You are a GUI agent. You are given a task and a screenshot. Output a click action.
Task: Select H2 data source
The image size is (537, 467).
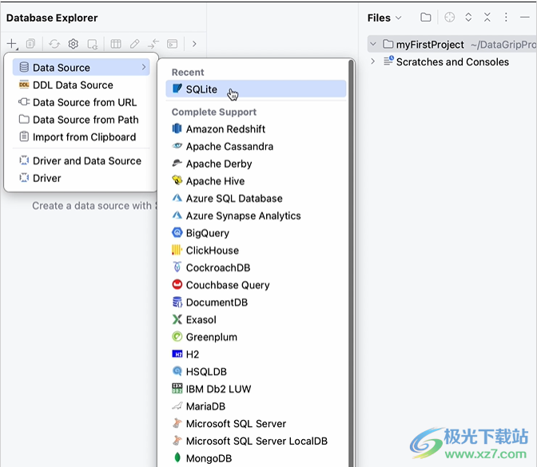pyautogui.click(x=256, y=354)
